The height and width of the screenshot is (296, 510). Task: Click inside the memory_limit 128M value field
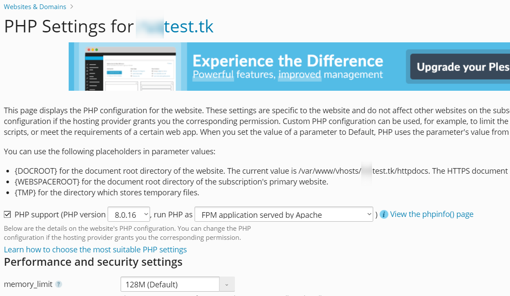click(170, 284)
